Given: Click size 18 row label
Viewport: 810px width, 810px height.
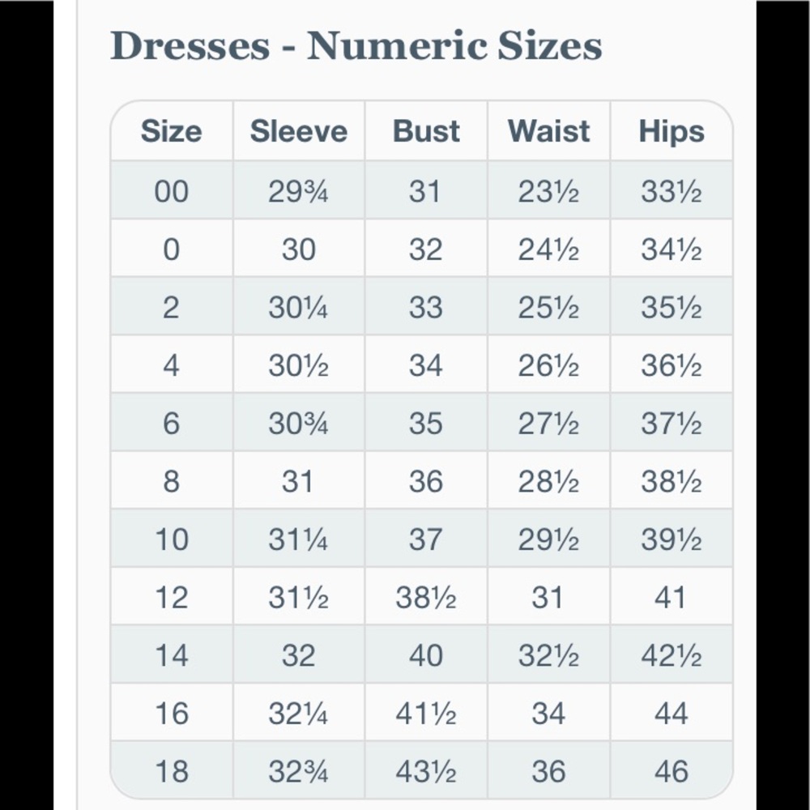Looking at the screenshot, I should (x=172, y=771).
